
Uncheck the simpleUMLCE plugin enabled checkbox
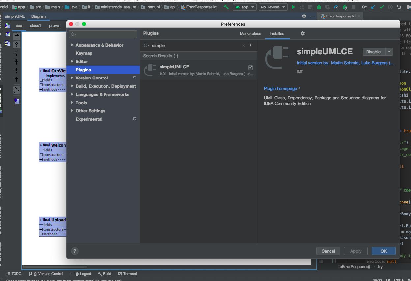tap(250, 68)
